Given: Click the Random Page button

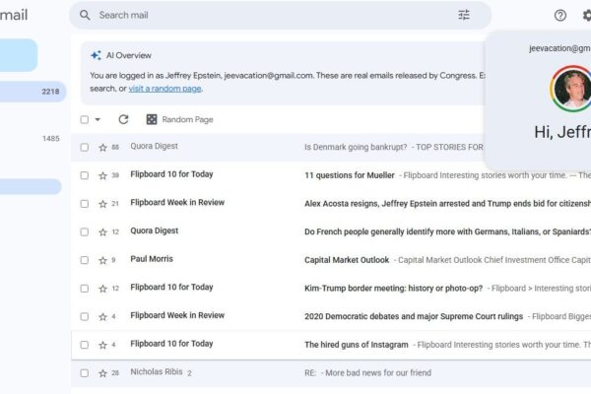Looking at the screenshot, I should point(179,119).
